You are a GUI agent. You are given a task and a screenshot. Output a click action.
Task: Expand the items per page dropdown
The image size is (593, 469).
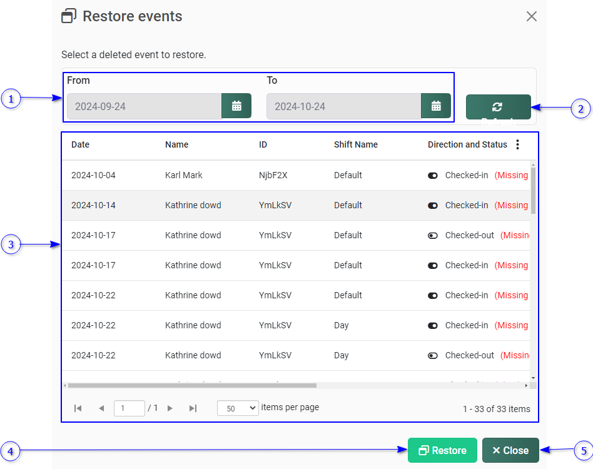tap(237, 408)
